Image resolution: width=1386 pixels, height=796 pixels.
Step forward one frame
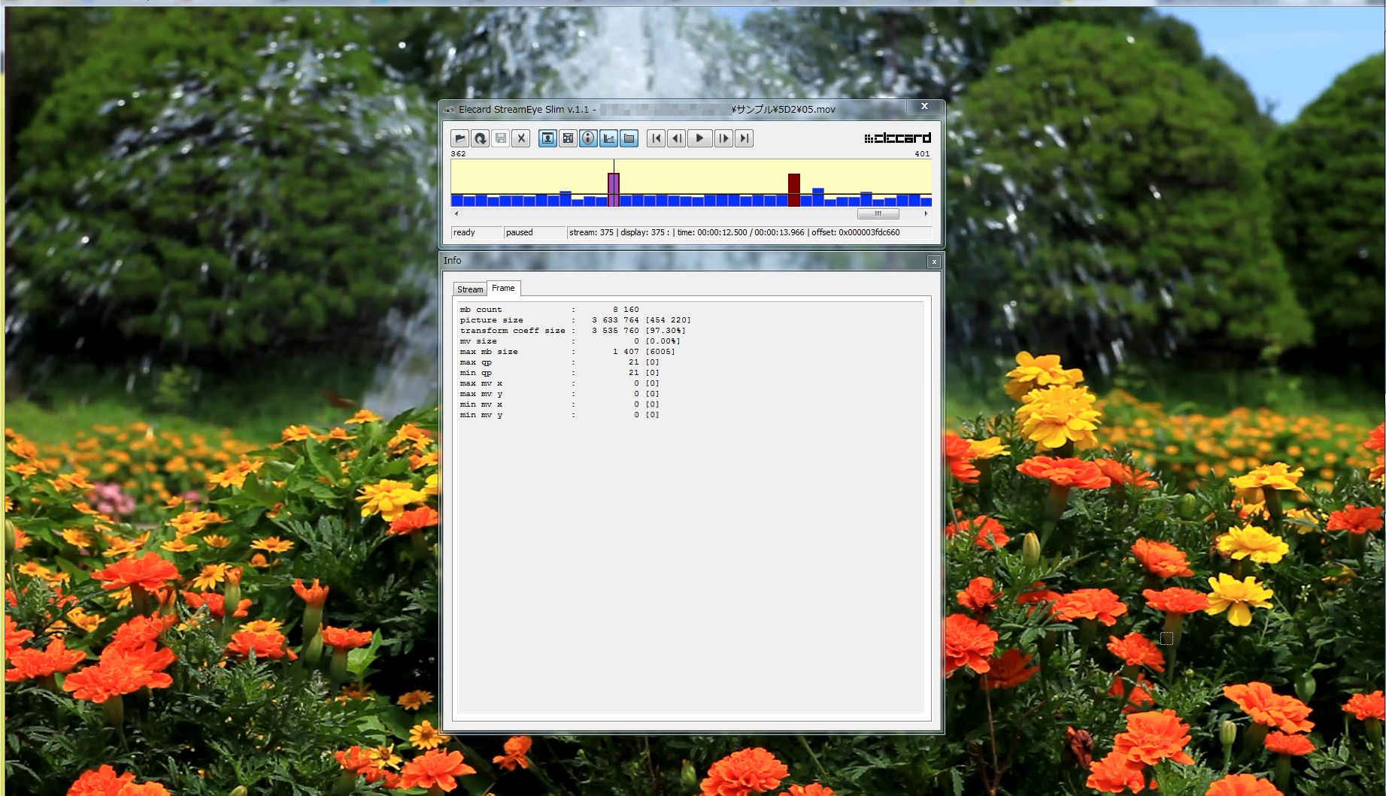723,138
